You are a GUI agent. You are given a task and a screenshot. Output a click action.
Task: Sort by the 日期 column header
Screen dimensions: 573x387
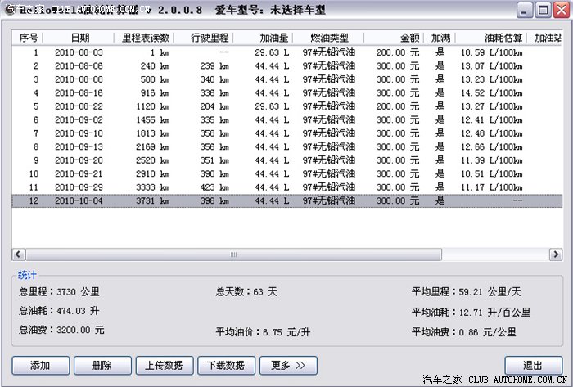pos(79,38)
